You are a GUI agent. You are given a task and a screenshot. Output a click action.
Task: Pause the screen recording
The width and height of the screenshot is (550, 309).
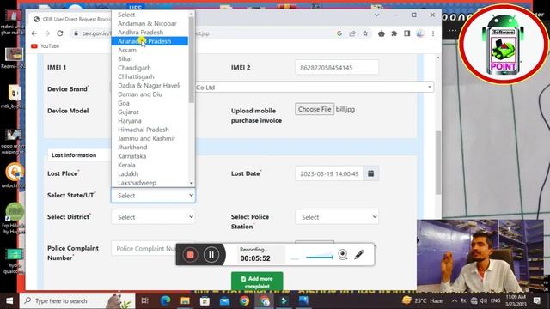(x=211, y=255)
